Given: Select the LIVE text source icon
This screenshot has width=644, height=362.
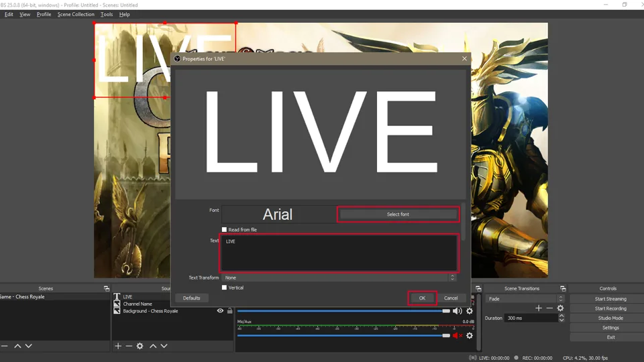Looking at the screenshot, I should [x=117, y=296].
